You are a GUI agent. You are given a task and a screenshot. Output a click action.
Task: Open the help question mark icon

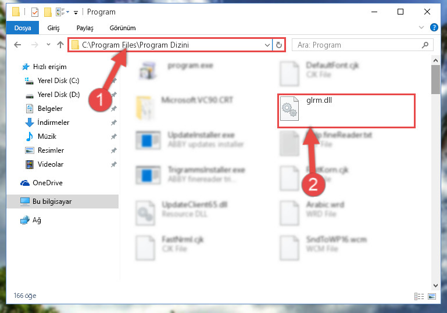coord(434,28)
